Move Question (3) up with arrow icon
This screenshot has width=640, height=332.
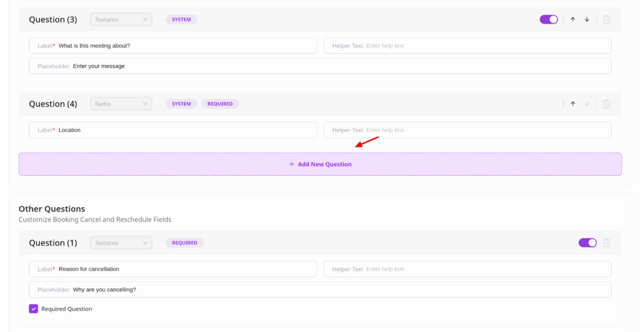[572, 19]
